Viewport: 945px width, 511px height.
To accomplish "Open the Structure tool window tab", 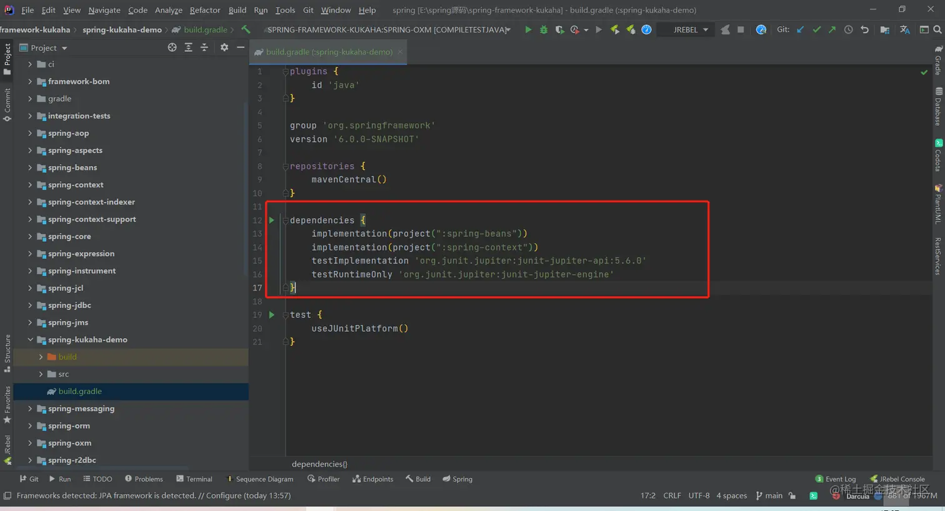I will tap(7, 354).
